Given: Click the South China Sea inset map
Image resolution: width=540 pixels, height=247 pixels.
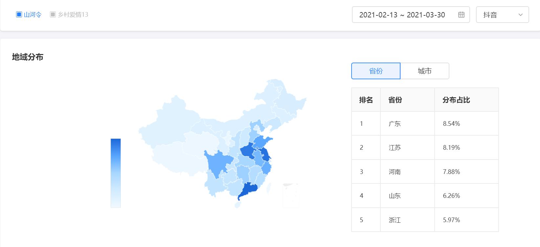Looking at the screenshot, I should 291,196.
